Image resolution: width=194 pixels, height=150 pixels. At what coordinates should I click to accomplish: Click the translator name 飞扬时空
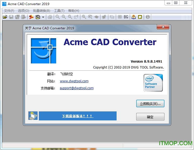[x=66, y=74]
